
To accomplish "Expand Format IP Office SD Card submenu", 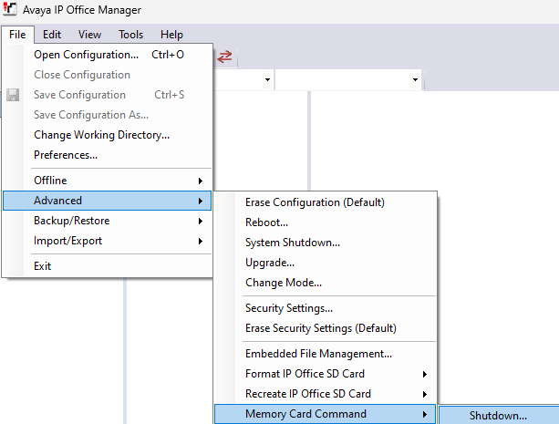I will coord(326,374).
